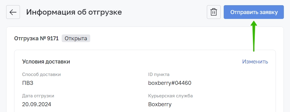Open the Изменить link for delivery conditions

(255, 62)
